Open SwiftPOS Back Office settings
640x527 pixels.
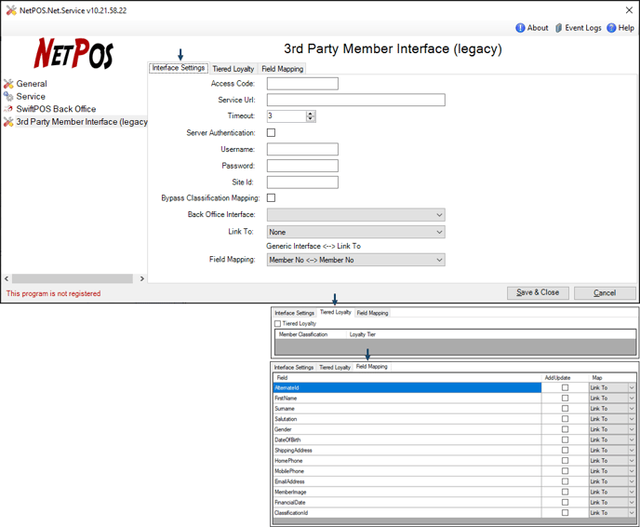point(56,109)
